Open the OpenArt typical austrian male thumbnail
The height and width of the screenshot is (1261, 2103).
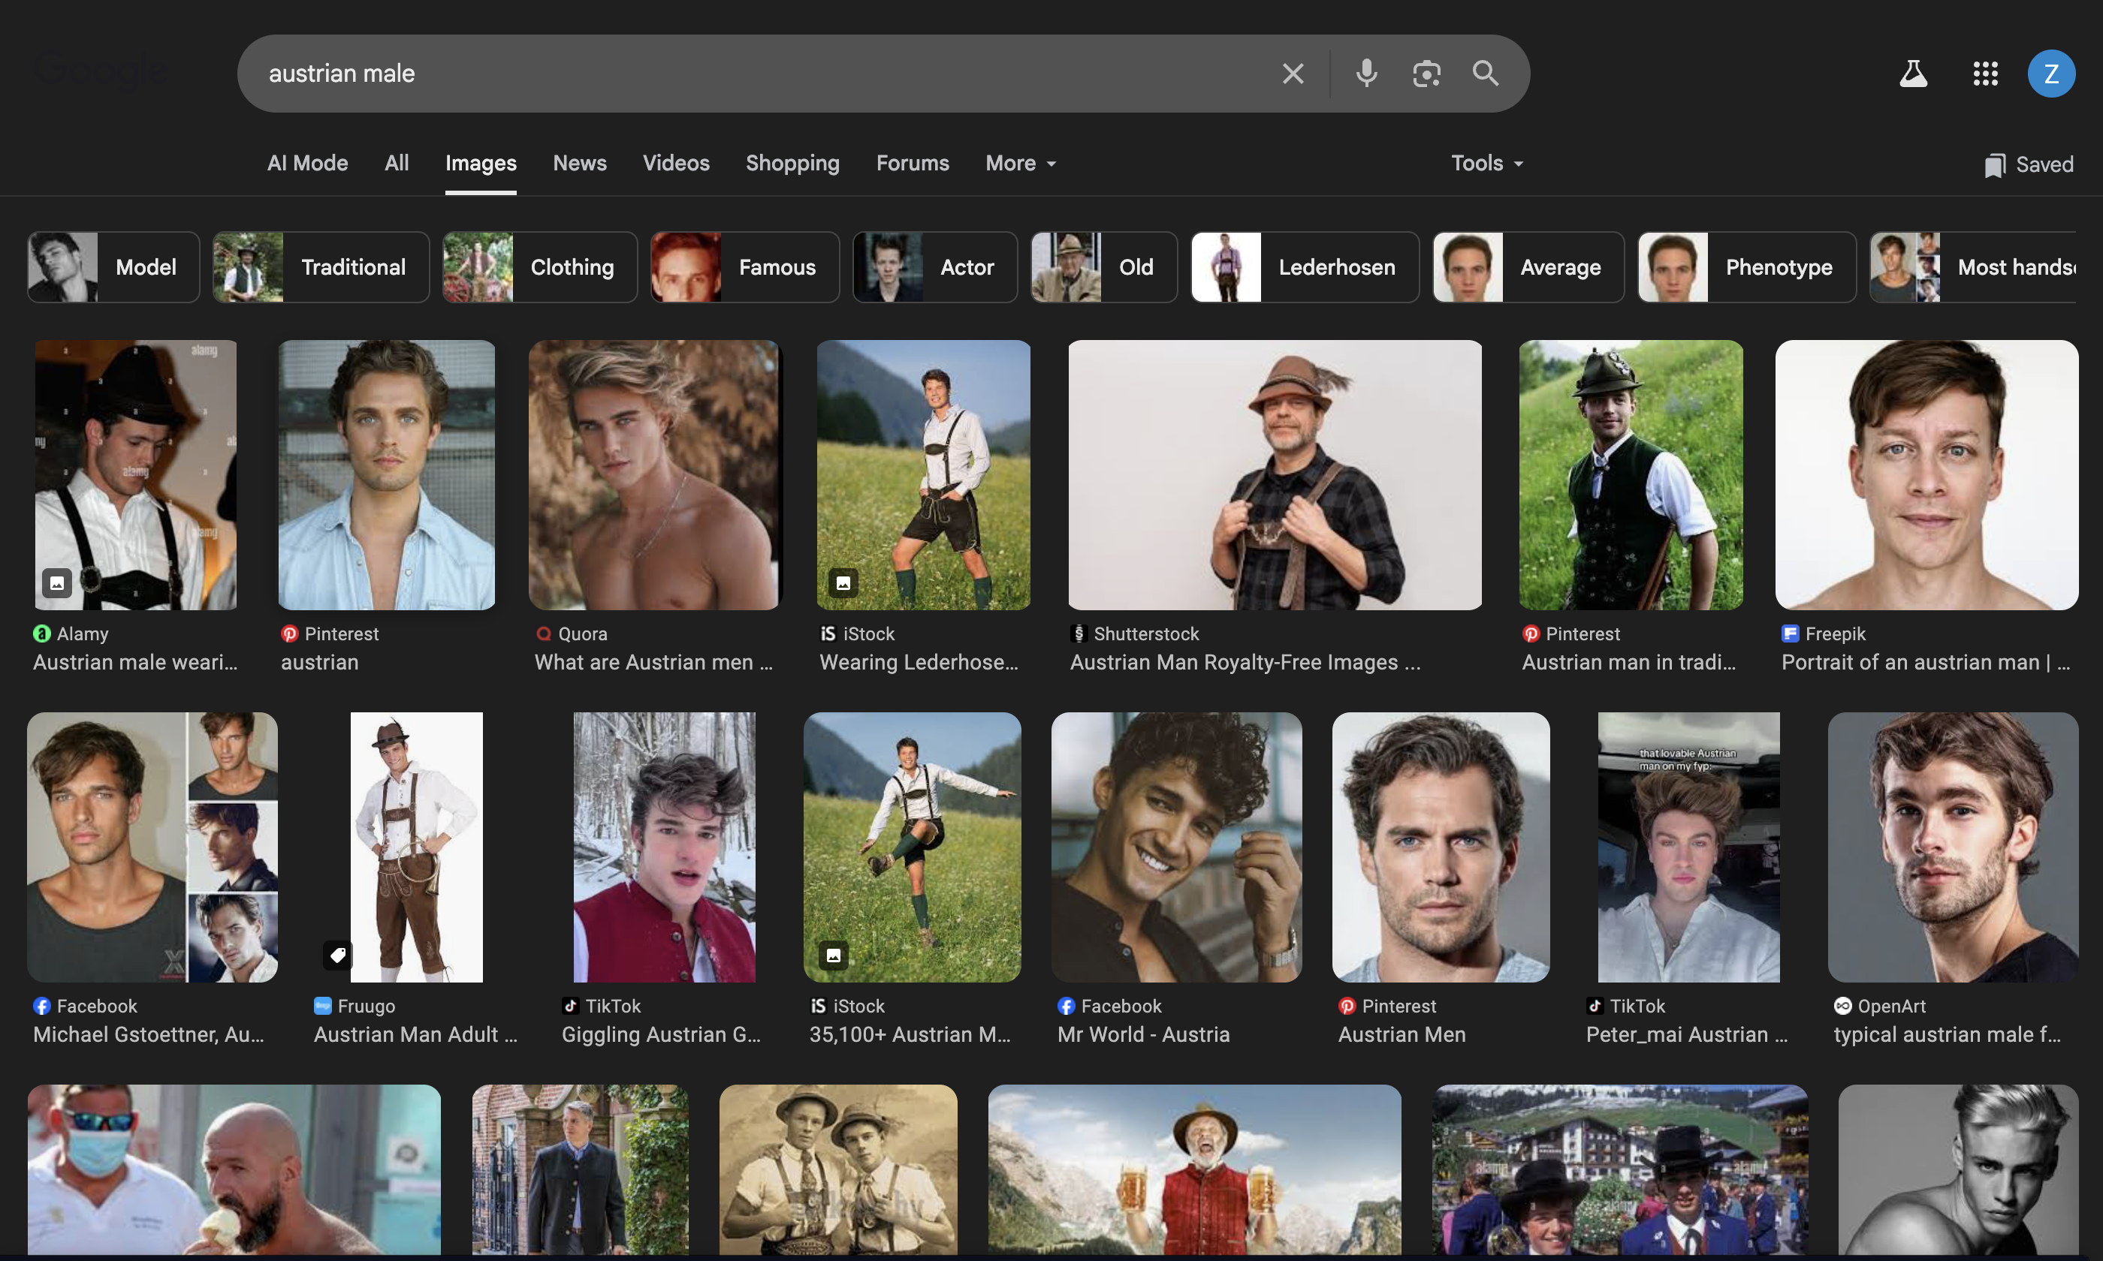1953,847
